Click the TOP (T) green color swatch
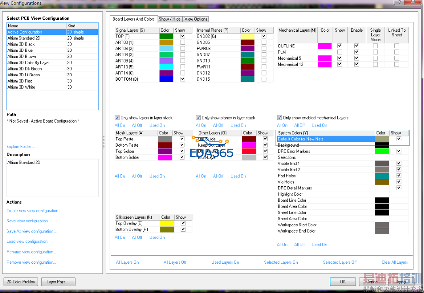 coord(166,36)
